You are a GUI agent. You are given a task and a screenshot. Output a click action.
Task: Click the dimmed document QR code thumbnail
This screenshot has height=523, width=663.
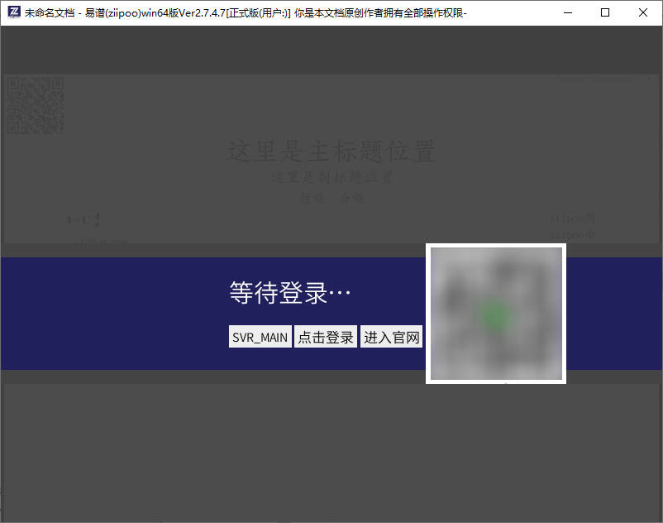click(35, 106)
